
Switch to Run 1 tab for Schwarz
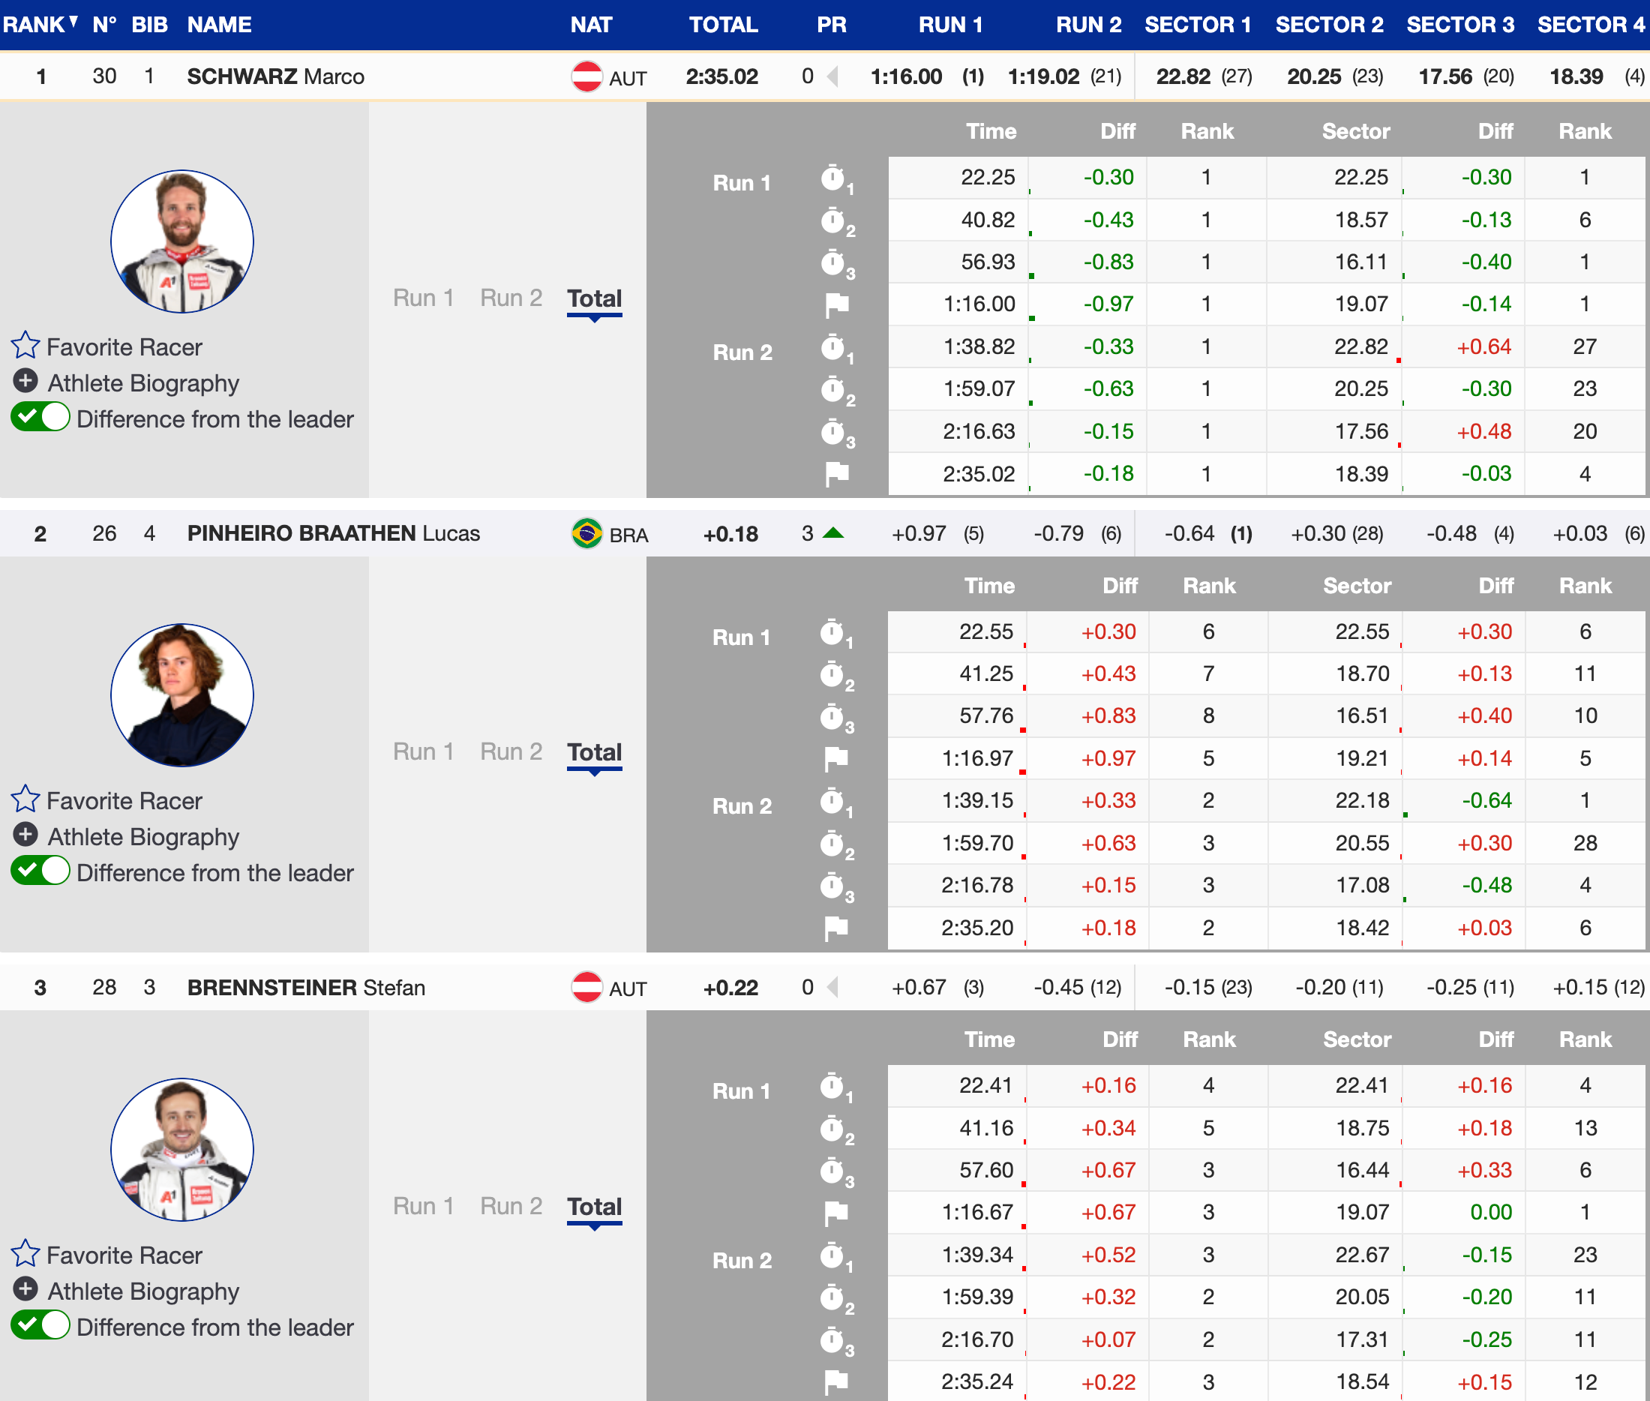pos(423,298)
